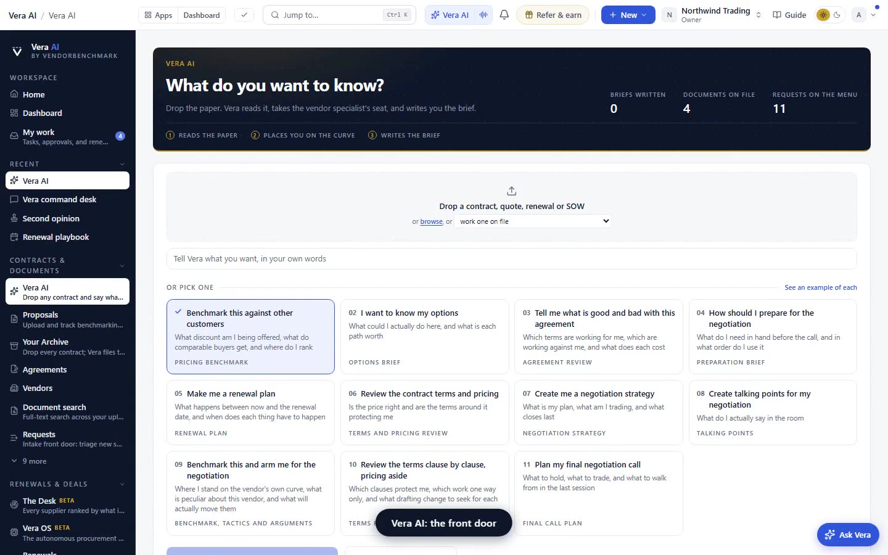Click the Ask Vera floating button
This screenshot has height=555, width=888.
848,535
